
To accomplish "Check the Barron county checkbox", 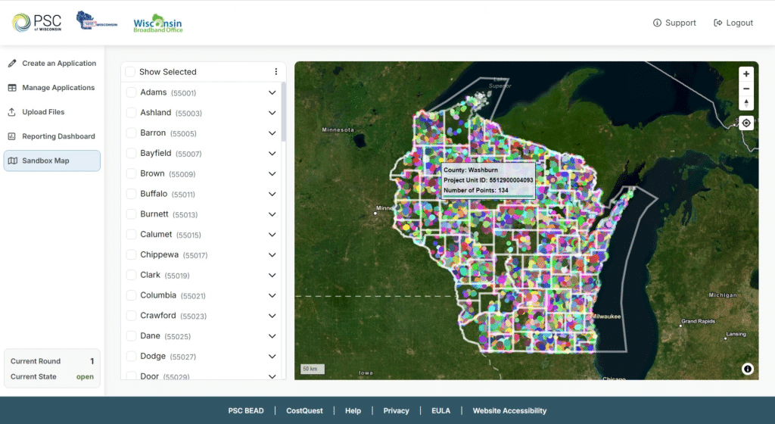I will (x=131, y=133).
